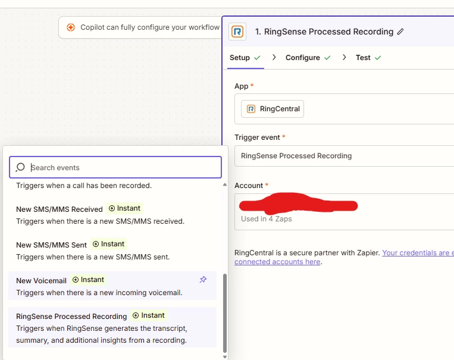Click the Instant badge next to New Voicemail
This screenshot has width=454, height=360.
[x=88, y=280]
